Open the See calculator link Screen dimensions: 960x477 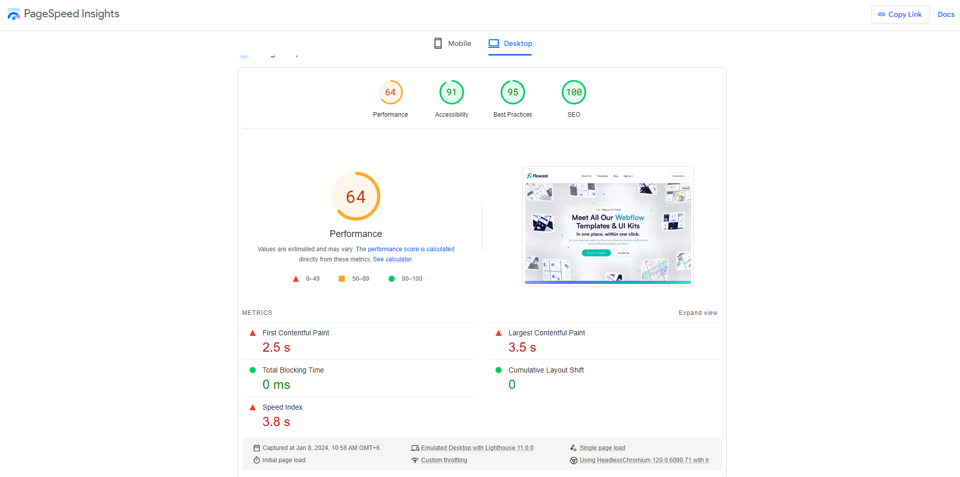pos(392,259)
